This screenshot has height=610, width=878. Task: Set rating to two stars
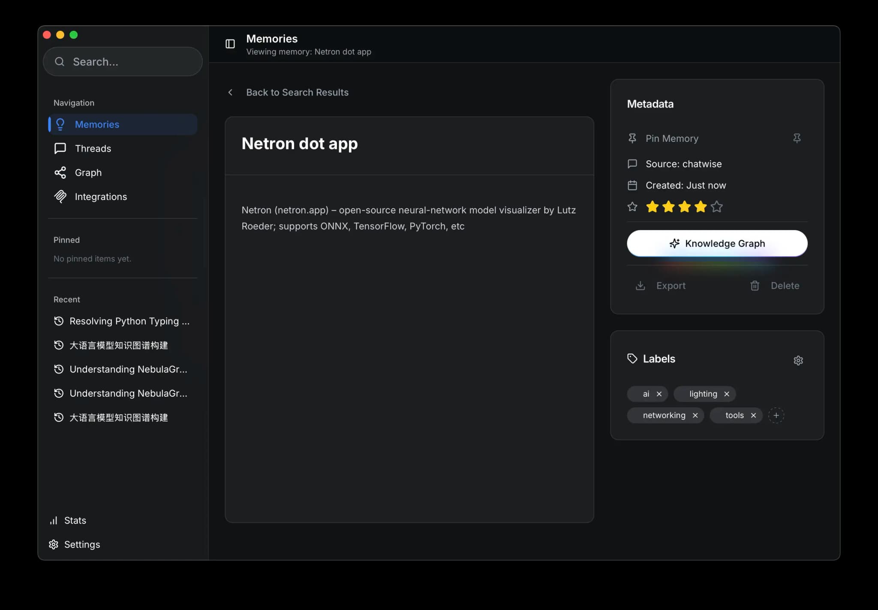pos(668,207)
